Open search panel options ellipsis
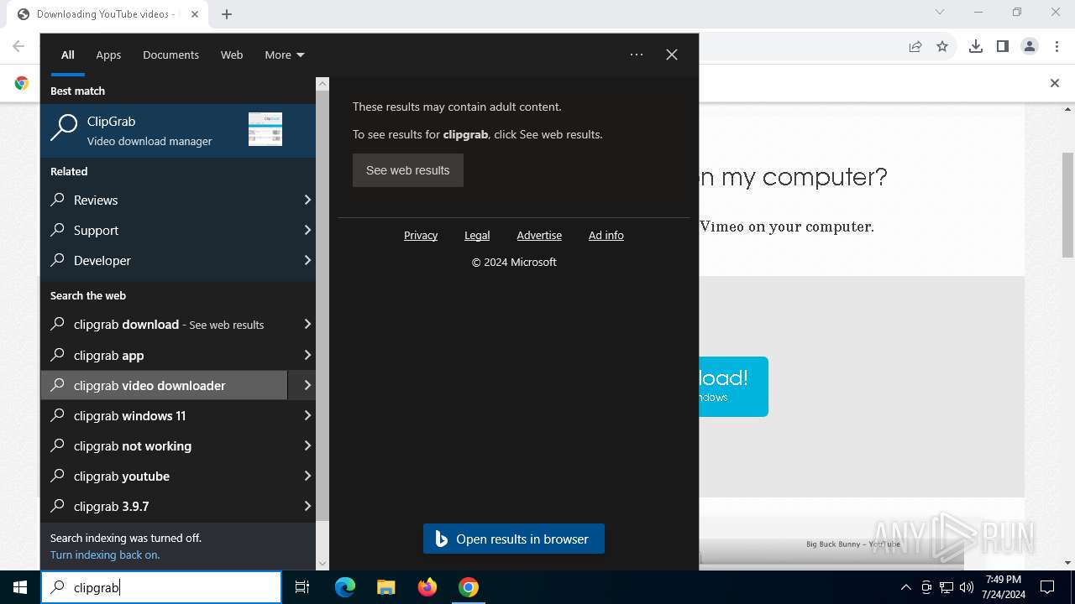Viewport: 1075px width, 604px height. (637, 55)
